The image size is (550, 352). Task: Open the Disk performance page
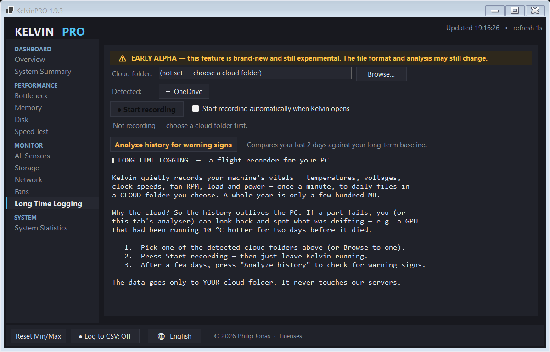tap(22, 120)
